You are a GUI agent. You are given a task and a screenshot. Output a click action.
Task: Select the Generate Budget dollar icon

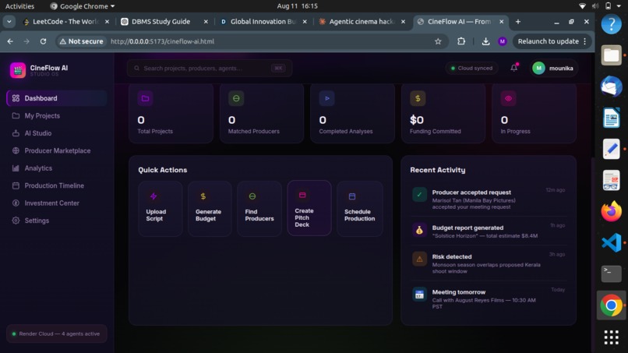[x=203, y=196]
